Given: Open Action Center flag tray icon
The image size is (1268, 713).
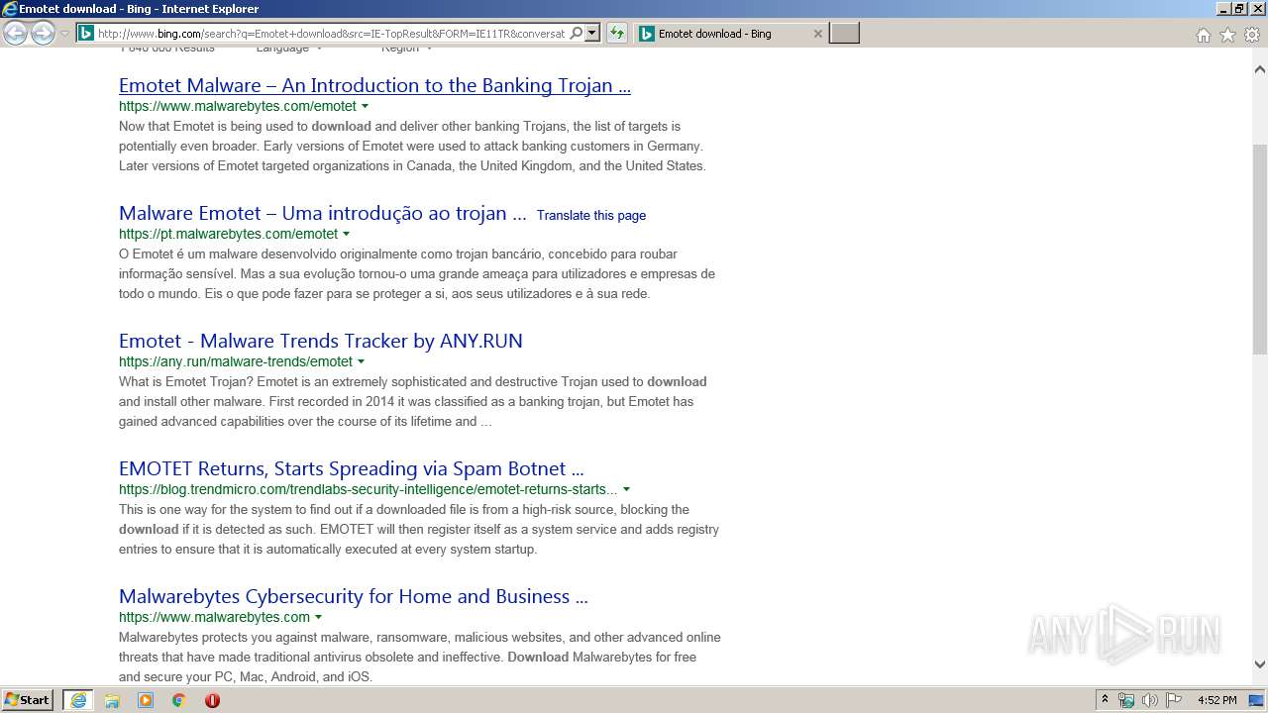Looking at the screenshot, I should click(1174, 700).
